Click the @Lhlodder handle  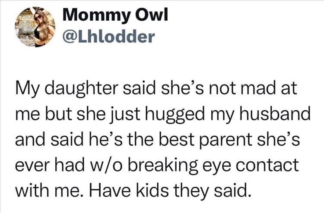pyautogui.click(x=108, y=38)
